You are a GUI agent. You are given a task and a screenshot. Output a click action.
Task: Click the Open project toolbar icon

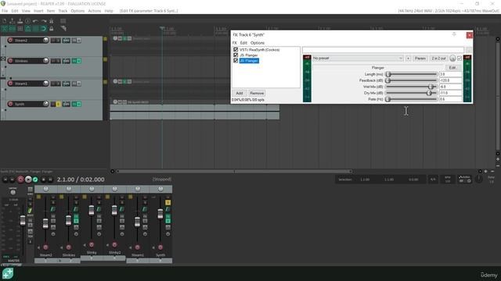coord(13,21)
